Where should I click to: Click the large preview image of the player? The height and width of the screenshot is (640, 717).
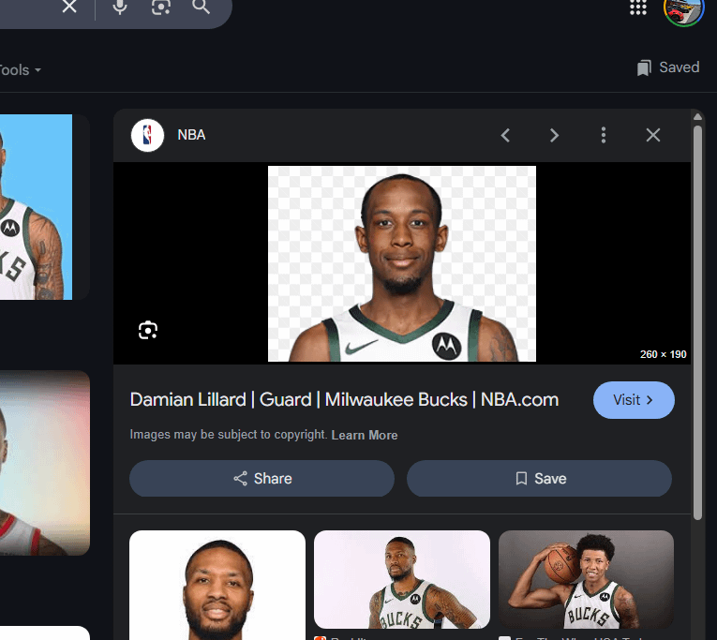402,263
